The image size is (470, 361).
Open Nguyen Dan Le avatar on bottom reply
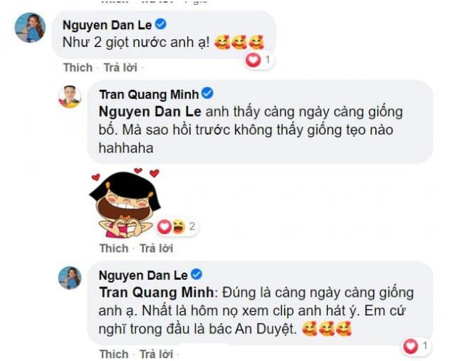pyautogui.click(x=70, y=278)
